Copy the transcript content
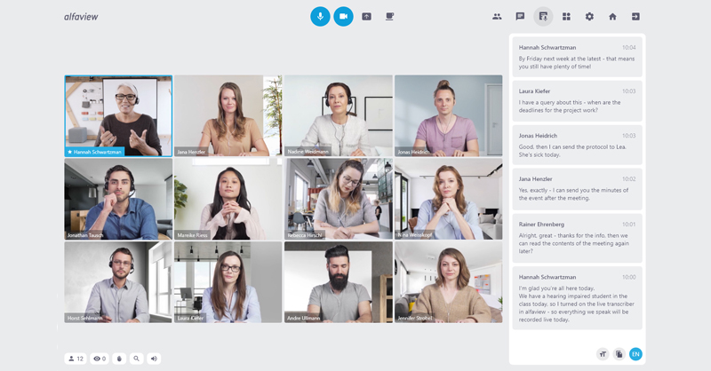The width and height of the screenshot is (711, 371). [619, 353]
